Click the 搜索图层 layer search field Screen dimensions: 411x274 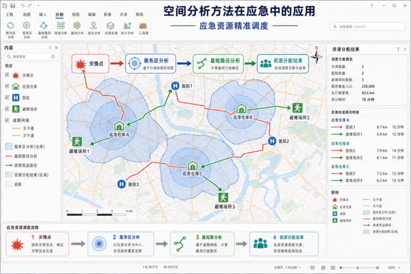click(31, 57)
